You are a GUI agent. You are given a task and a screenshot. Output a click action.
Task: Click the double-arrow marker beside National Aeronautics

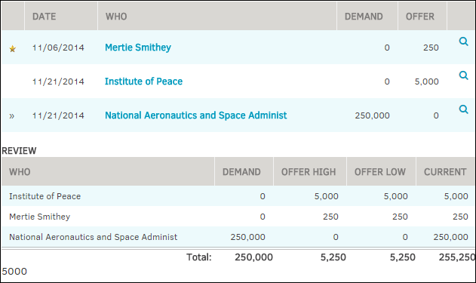12,116
